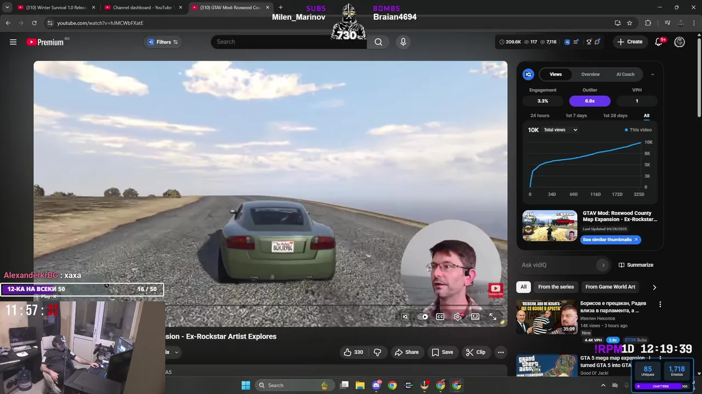Select the 1st 7 days range
This screenshot has width=702, height=394.
[x=576, y=115]
